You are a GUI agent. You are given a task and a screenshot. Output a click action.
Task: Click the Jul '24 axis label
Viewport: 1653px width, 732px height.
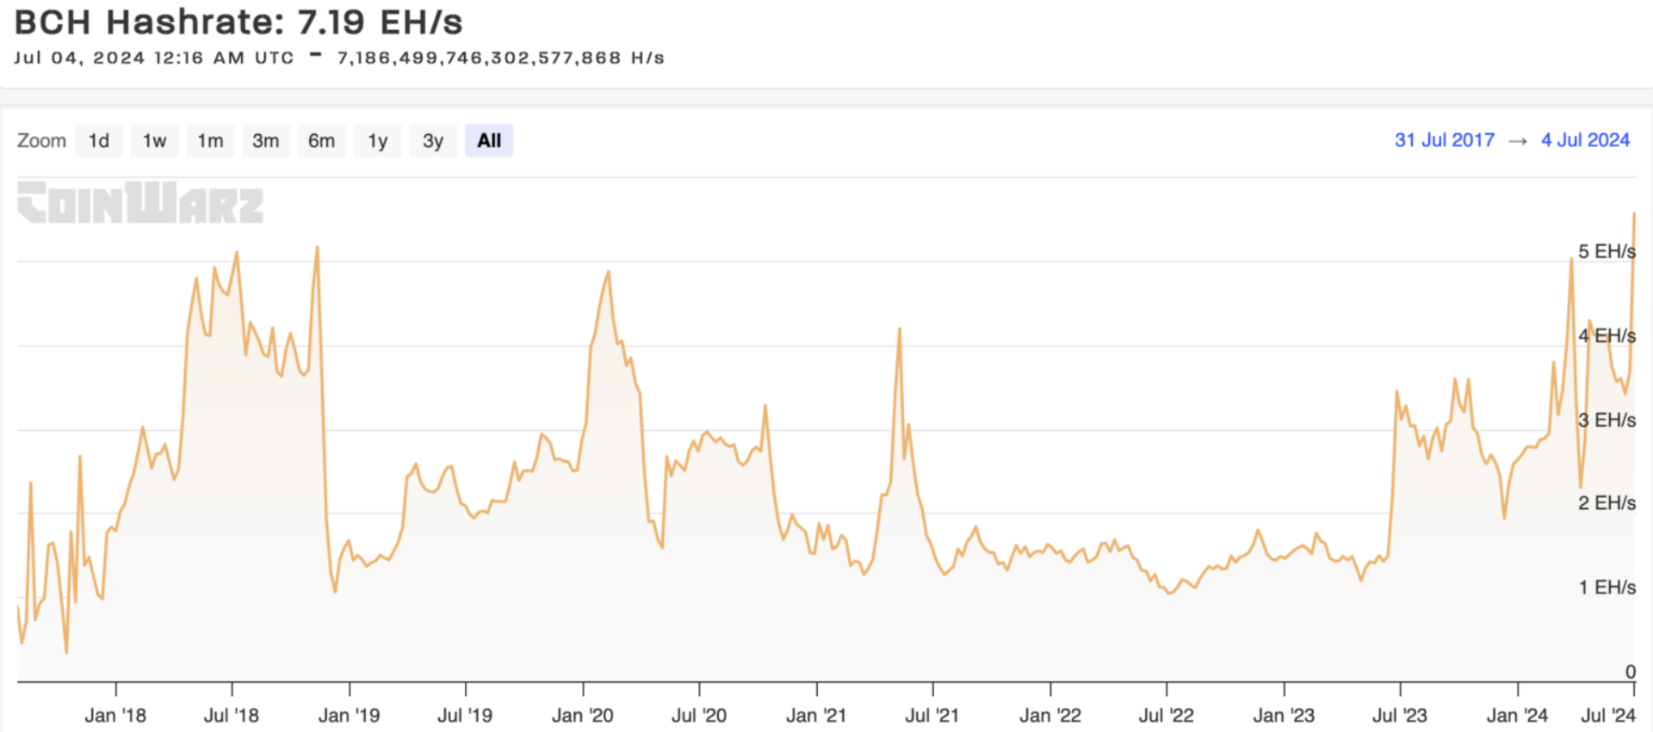(1608, 715)
